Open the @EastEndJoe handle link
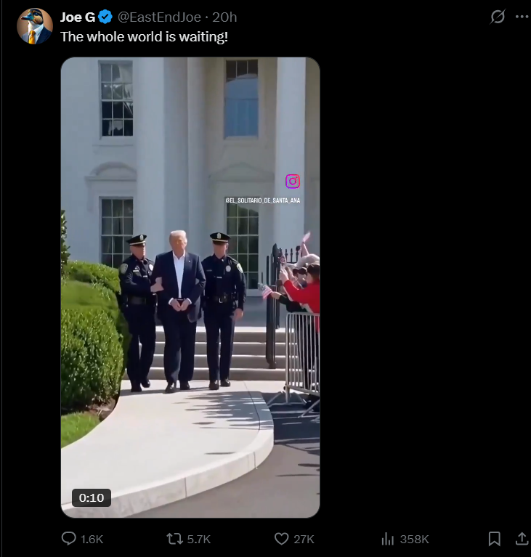531x557 pixels. (x=159, y=17)
